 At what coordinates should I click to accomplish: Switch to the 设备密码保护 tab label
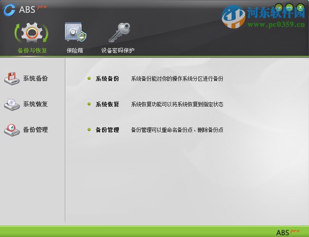[118, 50]
